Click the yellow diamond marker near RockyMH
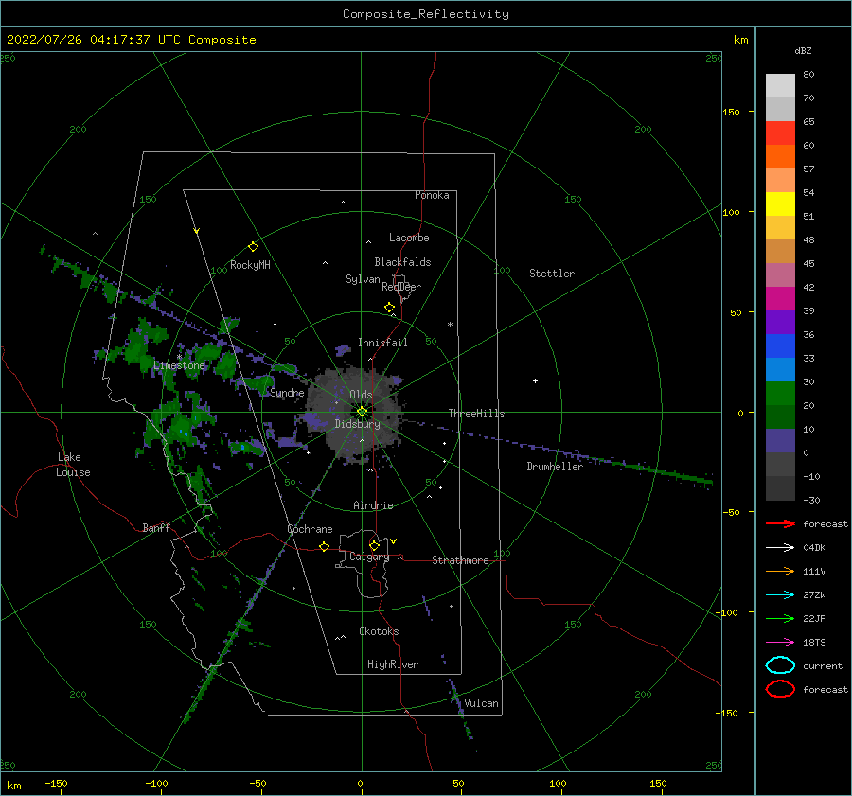 point(253,247)
